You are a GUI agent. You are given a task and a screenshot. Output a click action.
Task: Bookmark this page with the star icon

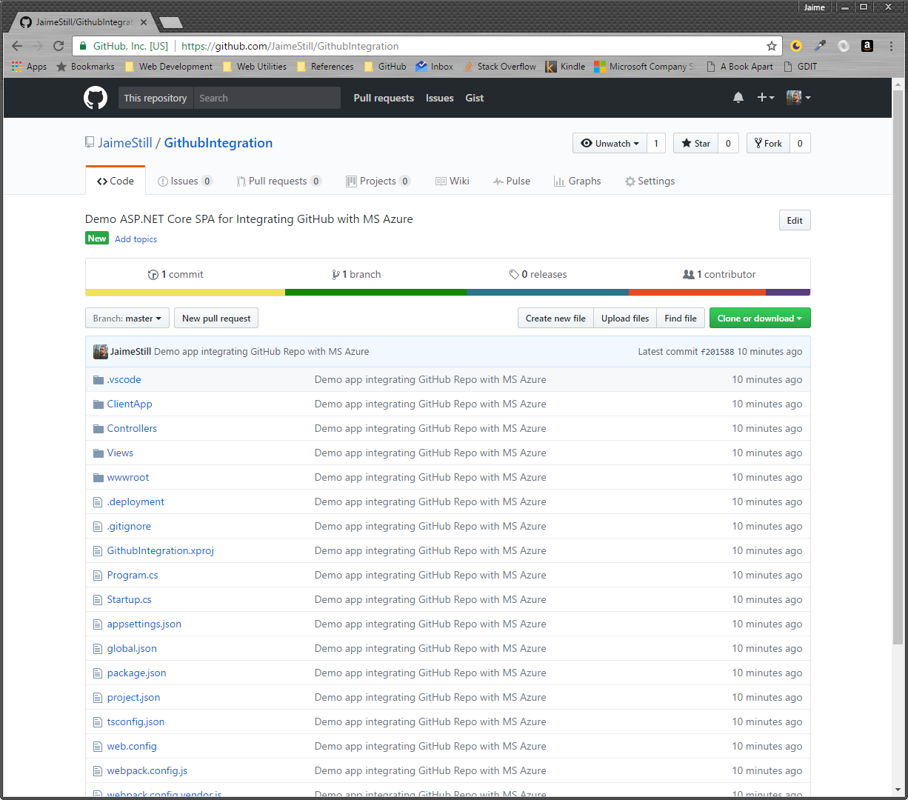[x=771, y=46]
